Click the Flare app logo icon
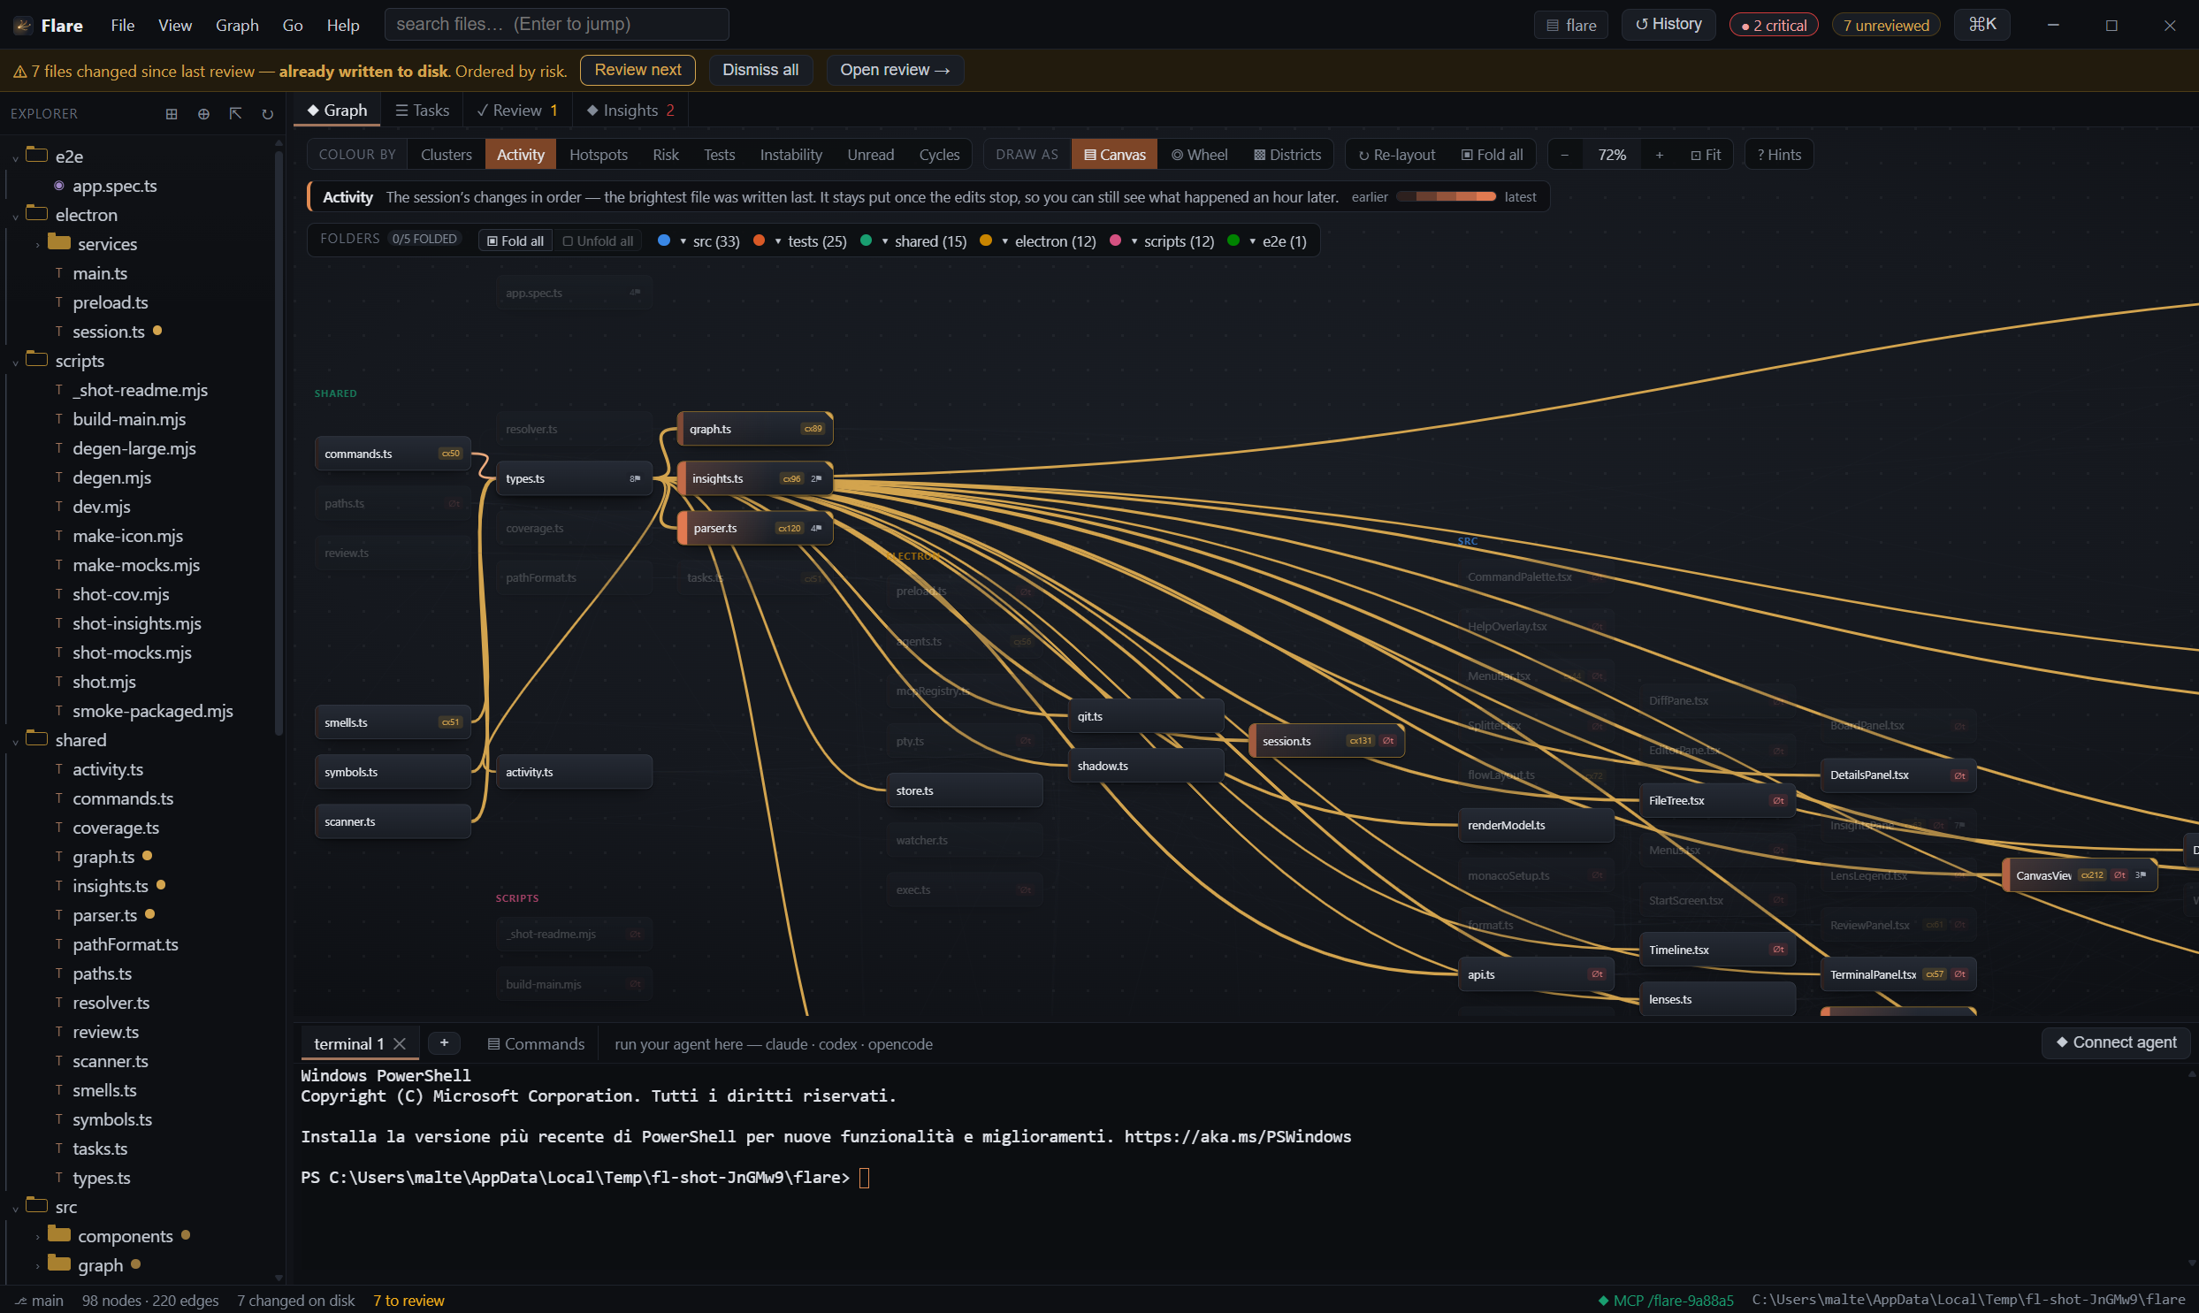Viewport: 2199px width, 1313px height. [x=23, y=25]
